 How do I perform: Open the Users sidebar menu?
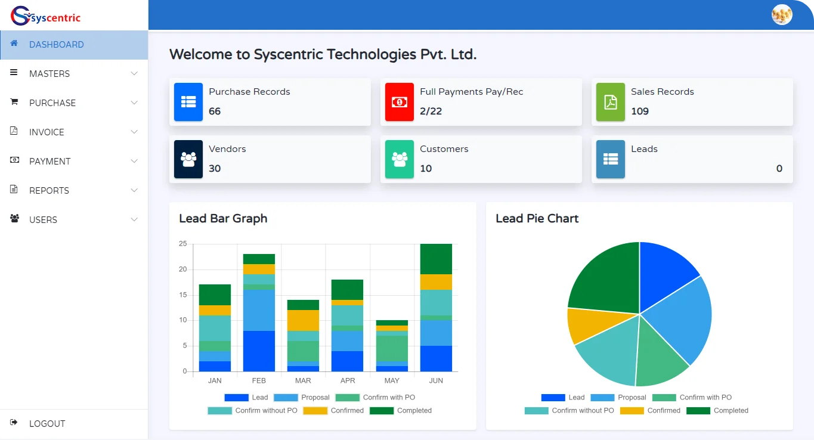pyautogui.click(x=43, y=219)
